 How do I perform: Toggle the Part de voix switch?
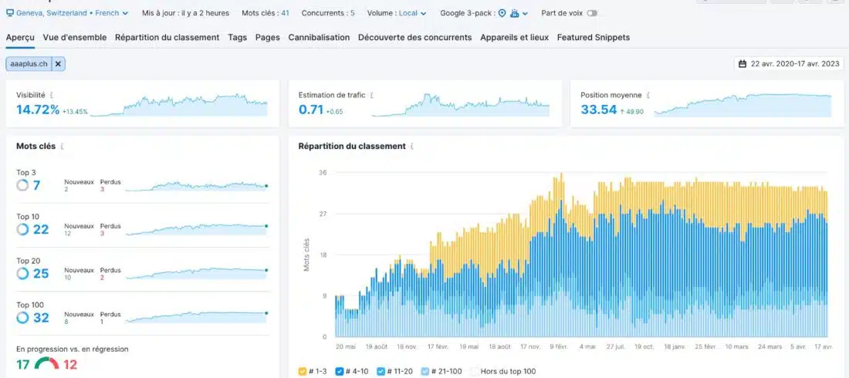point(592,13)
